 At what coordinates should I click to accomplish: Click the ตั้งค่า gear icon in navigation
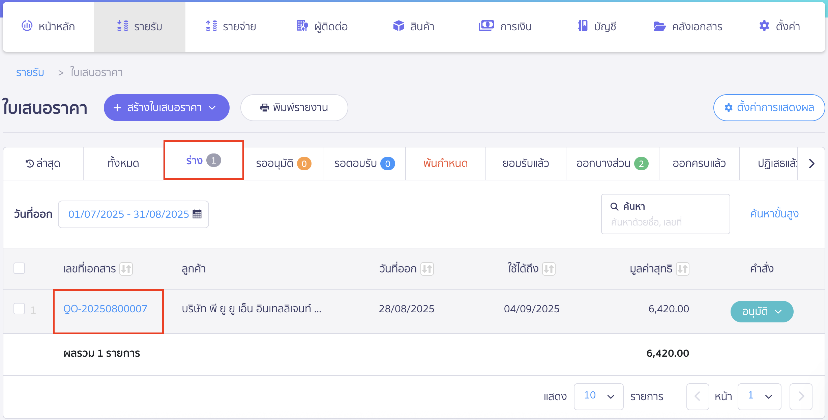[x=764, y=26]
